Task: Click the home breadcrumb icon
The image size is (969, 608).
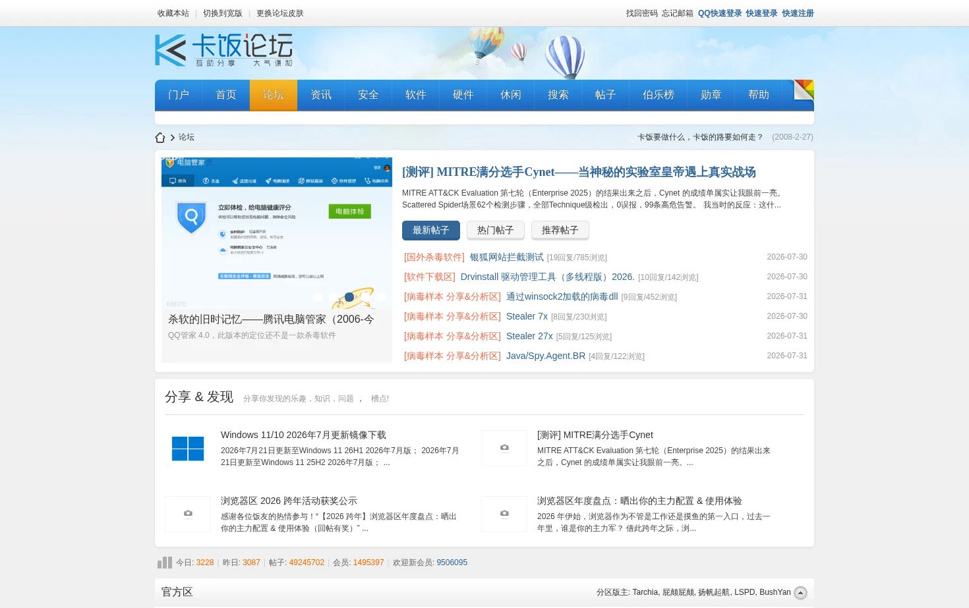Action: click(160, 138)
